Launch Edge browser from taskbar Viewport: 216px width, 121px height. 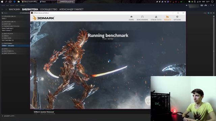[x=15, y=2]
